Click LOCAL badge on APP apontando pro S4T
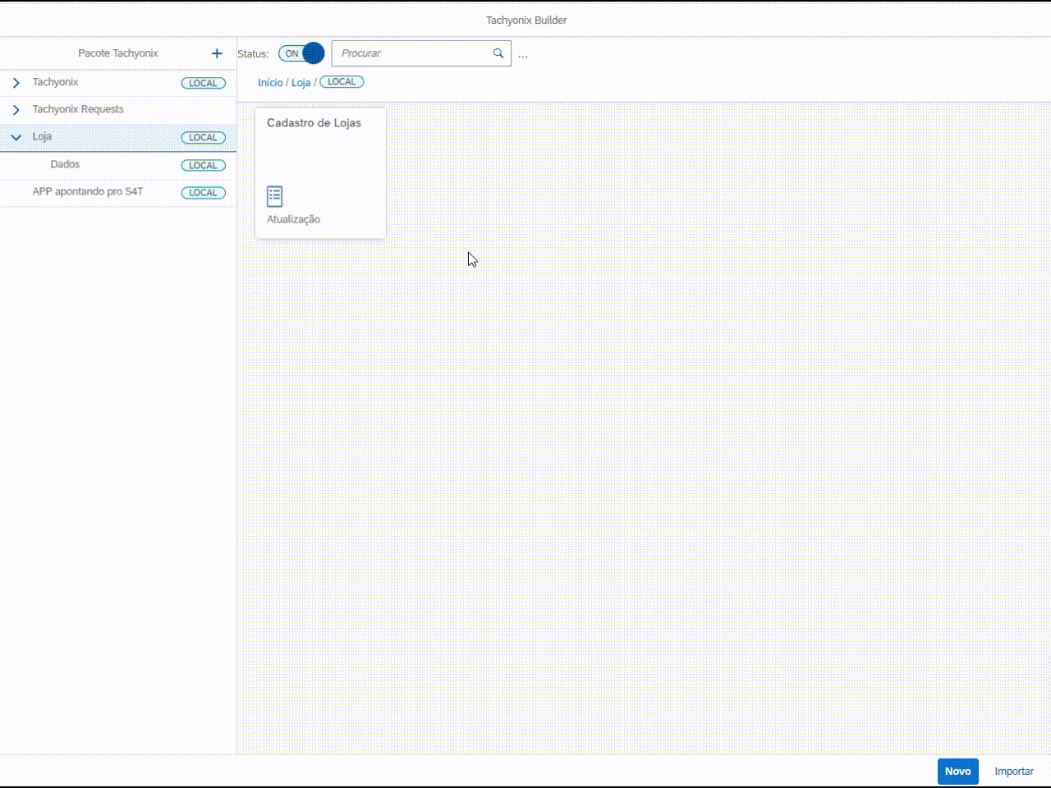The image size is (1051, 788). pos(203,193)
